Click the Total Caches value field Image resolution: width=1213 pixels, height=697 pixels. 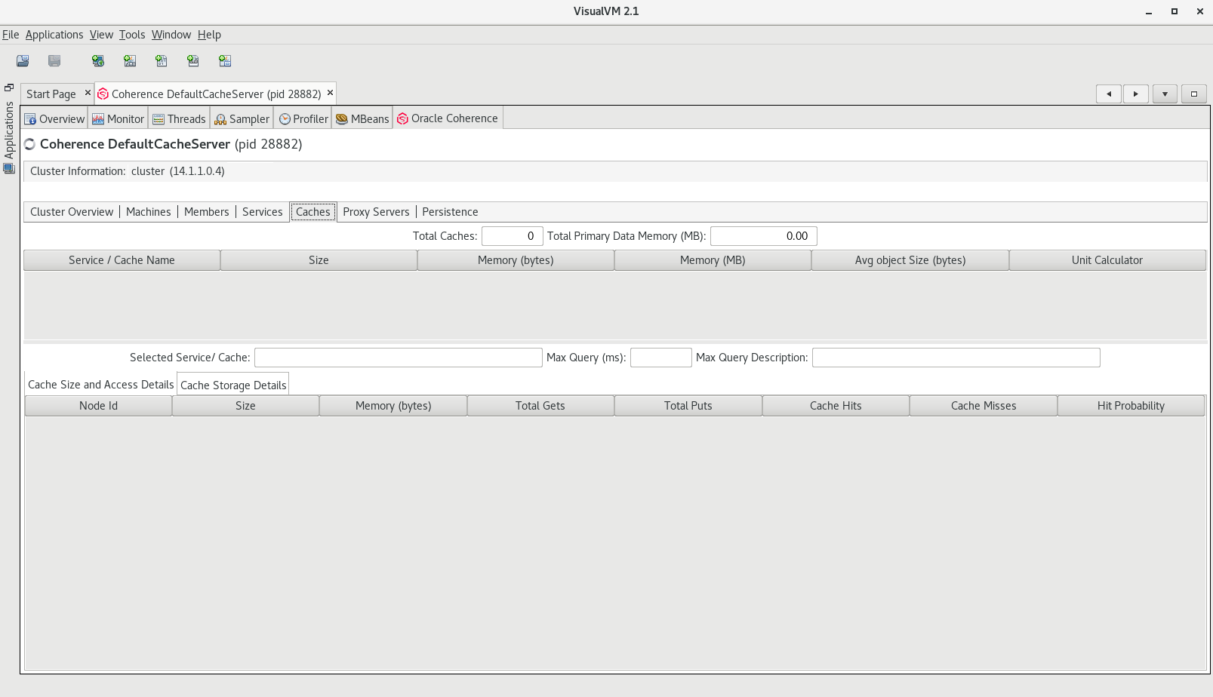[x=513, y=236]
